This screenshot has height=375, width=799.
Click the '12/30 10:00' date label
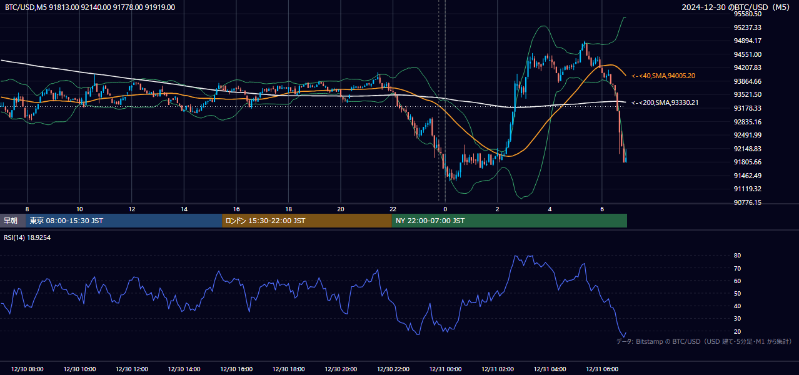79,369
